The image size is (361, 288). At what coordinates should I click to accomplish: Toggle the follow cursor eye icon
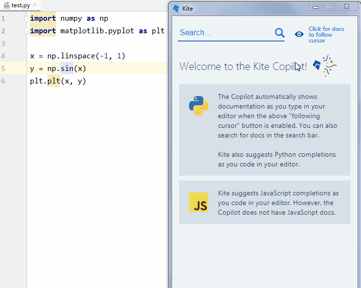[299, 34]
